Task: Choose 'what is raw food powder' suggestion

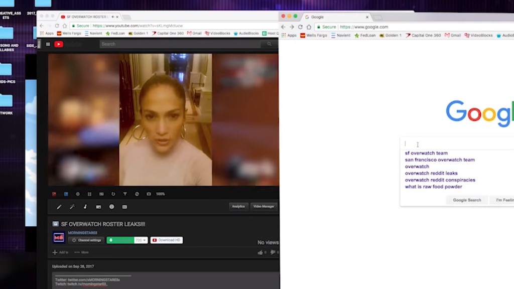Action: (433, 187)
